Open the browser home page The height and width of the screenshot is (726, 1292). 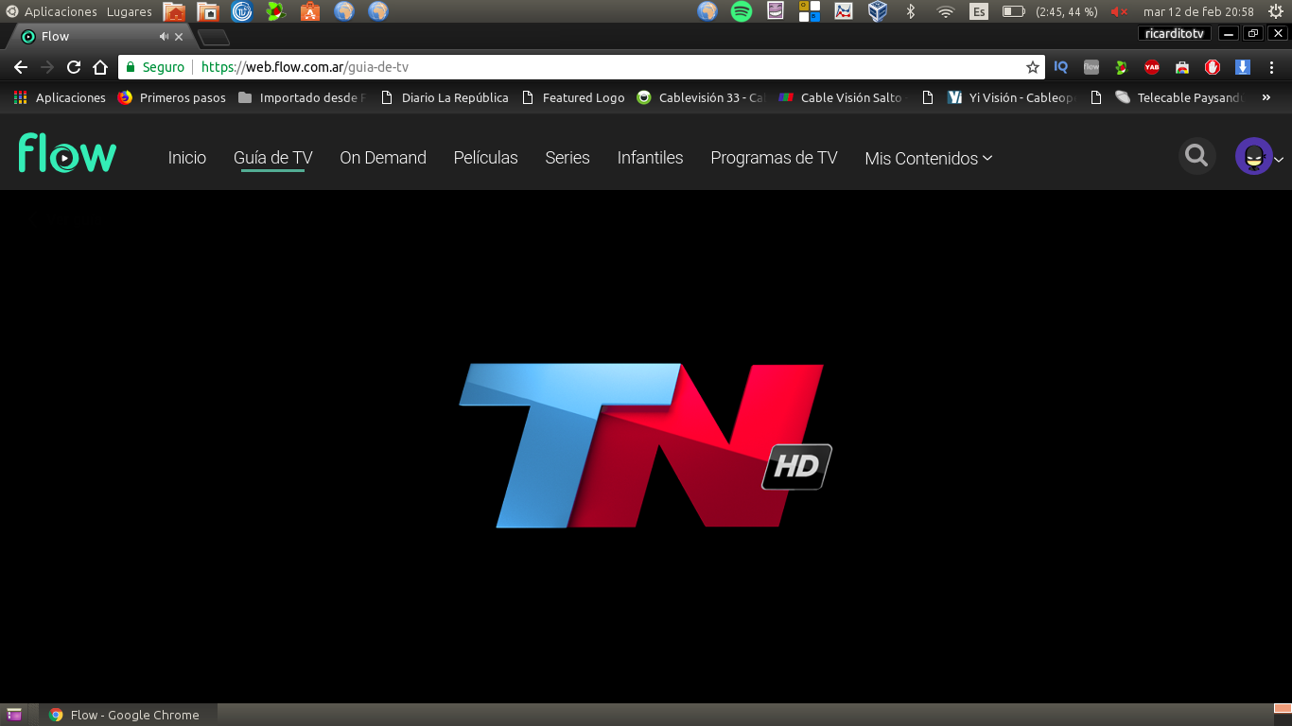tap(100, 67)
